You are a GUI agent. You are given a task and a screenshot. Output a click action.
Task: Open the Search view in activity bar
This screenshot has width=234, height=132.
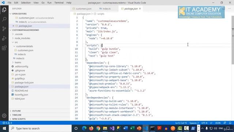(x=4, y=19)
